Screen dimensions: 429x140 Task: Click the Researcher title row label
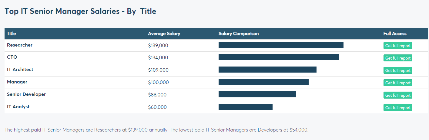click(x=20, y=45)
